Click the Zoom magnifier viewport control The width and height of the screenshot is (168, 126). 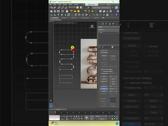(110, 116)
